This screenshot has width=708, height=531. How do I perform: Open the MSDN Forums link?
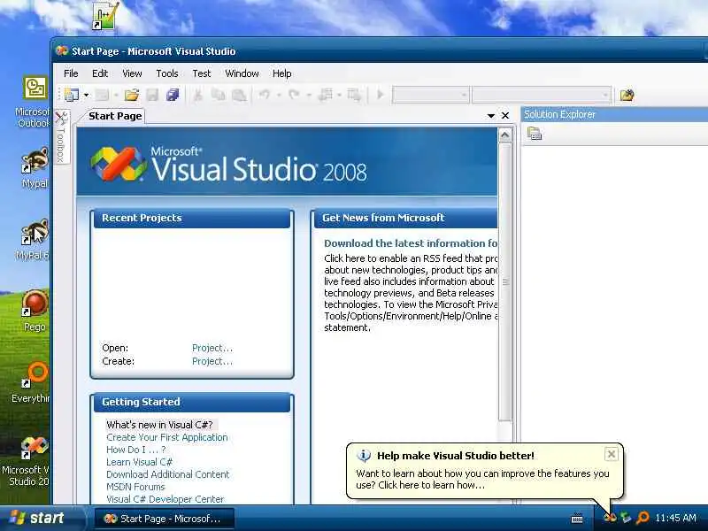tap(135, 487)
